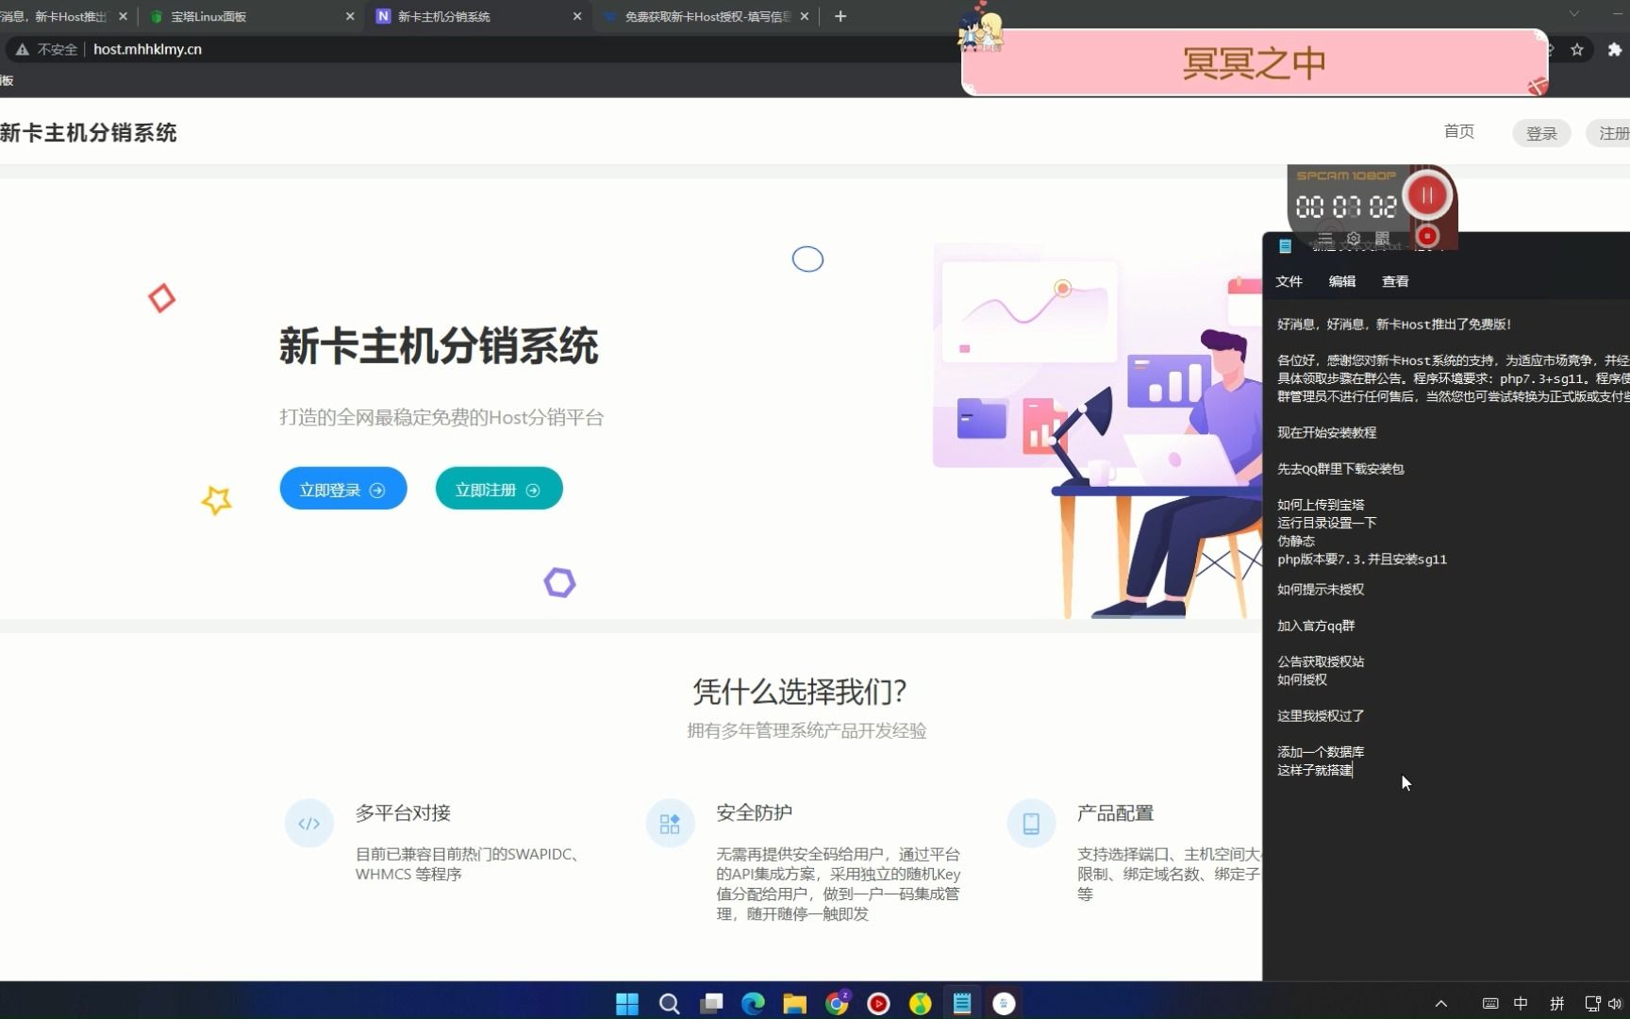Click the 安全防护 feature icon
Image resolution: width=1630 pixels, height=1019 pixels.
(670, 823)
